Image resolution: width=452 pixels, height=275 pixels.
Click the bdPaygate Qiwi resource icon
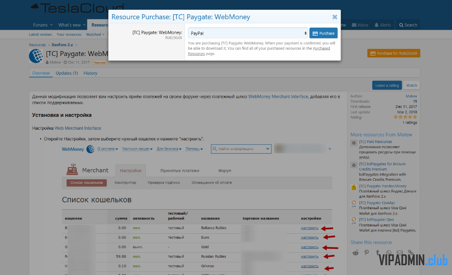tap(353, 221)
